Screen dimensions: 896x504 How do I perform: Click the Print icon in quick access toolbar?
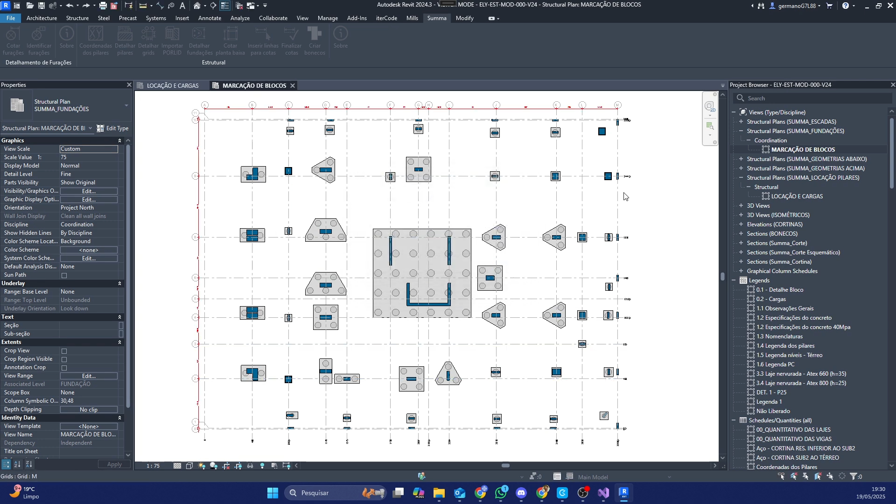103,6
